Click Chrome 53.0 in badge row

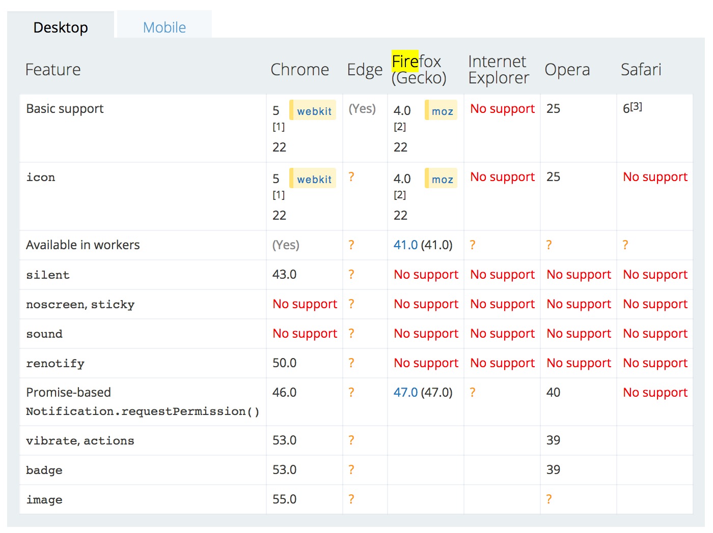(284, 469)
